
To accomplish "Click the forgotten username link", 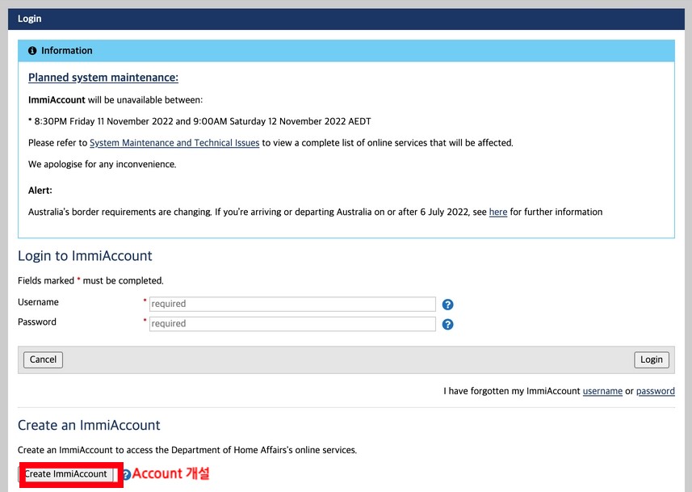I will [x=602, y=391].
